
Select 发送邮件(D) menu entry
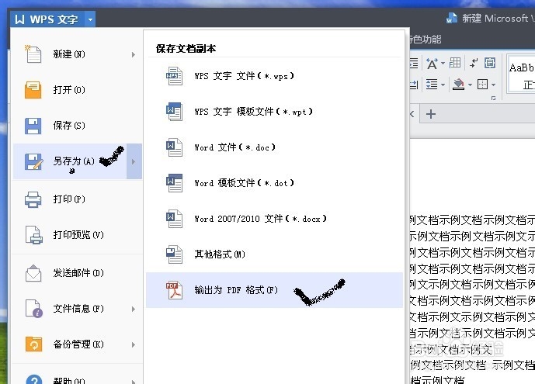(x=78, y=273)
